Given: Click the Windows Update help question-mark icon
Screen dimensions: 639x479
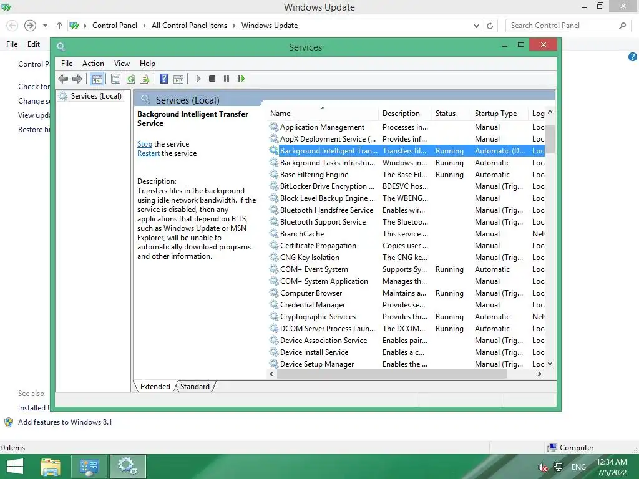Looking at the screenshot, I should point(633,57).
